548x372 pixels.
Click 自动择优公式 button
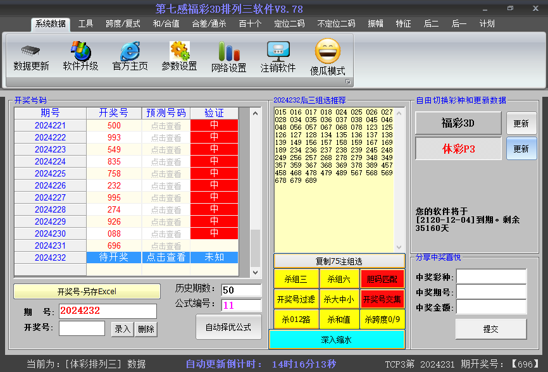[228, 327]
